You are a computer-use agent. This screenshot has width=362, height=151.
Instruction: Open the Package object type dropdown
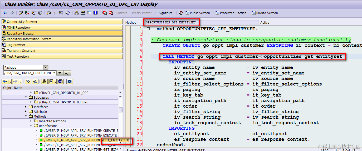[45, 67]
